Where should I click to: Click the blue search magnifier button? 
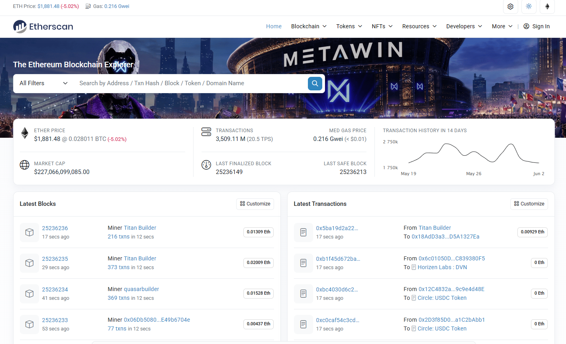click(315, 83)
